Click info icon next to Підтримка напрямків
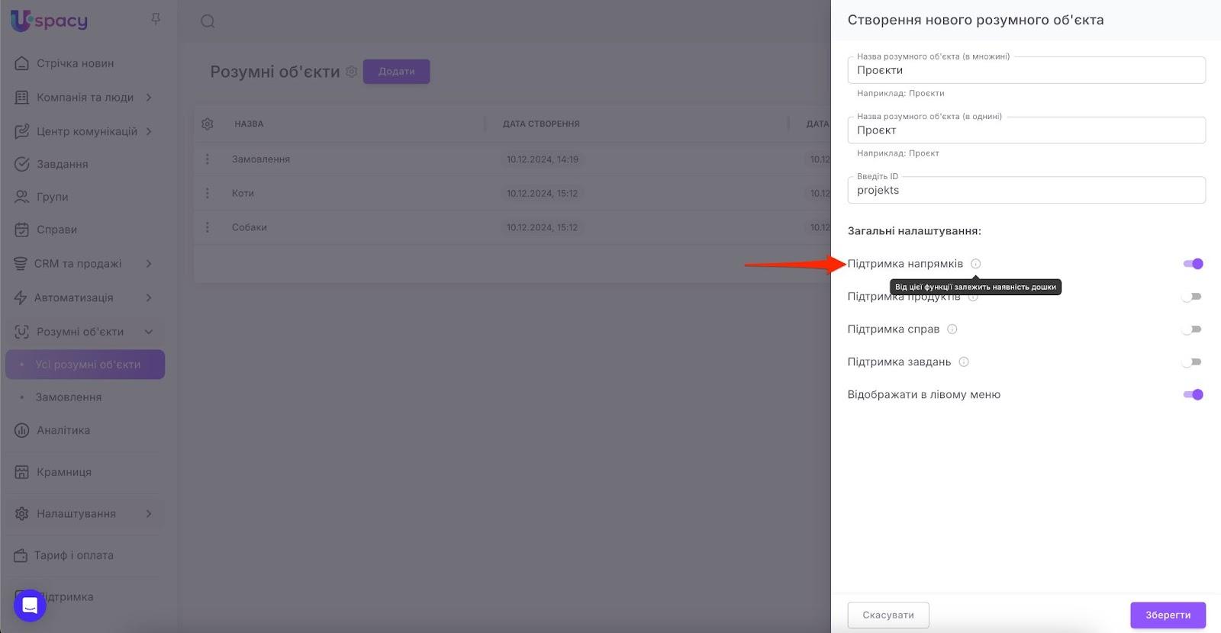The width and height of the screenshot is (1221, 633). click(975, 264)
